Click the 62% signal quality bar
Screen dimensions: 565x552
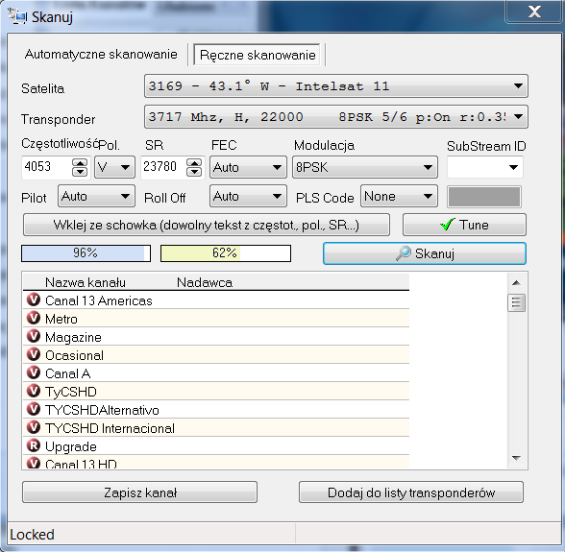[226, 253]
